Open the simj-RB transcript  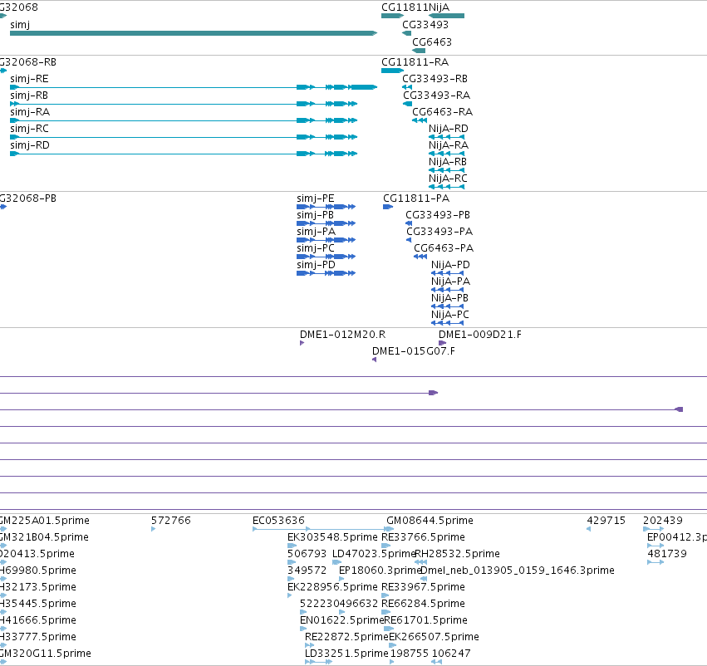point(184,104)
